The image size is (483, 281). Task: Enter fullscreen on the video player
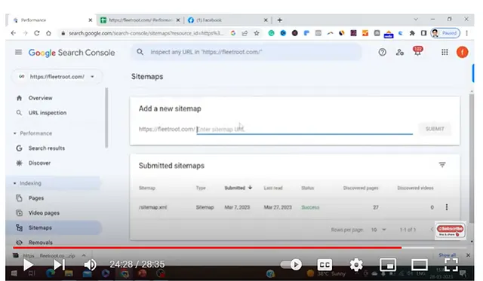[x=451, y=264]
